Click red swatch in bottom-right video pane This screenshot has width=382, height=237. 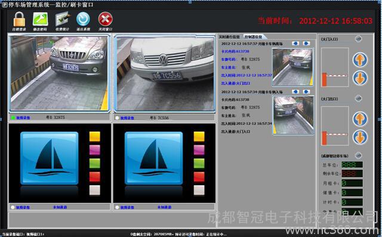(x=199, y=177)
